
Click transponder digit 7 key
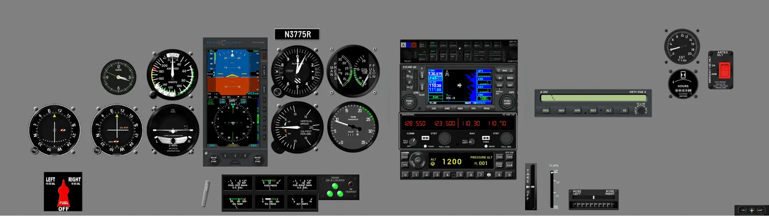point(481,175)
